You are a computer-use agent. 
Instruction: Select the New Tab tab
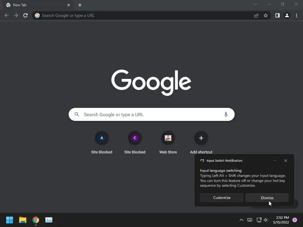click(x=38, y=5)
